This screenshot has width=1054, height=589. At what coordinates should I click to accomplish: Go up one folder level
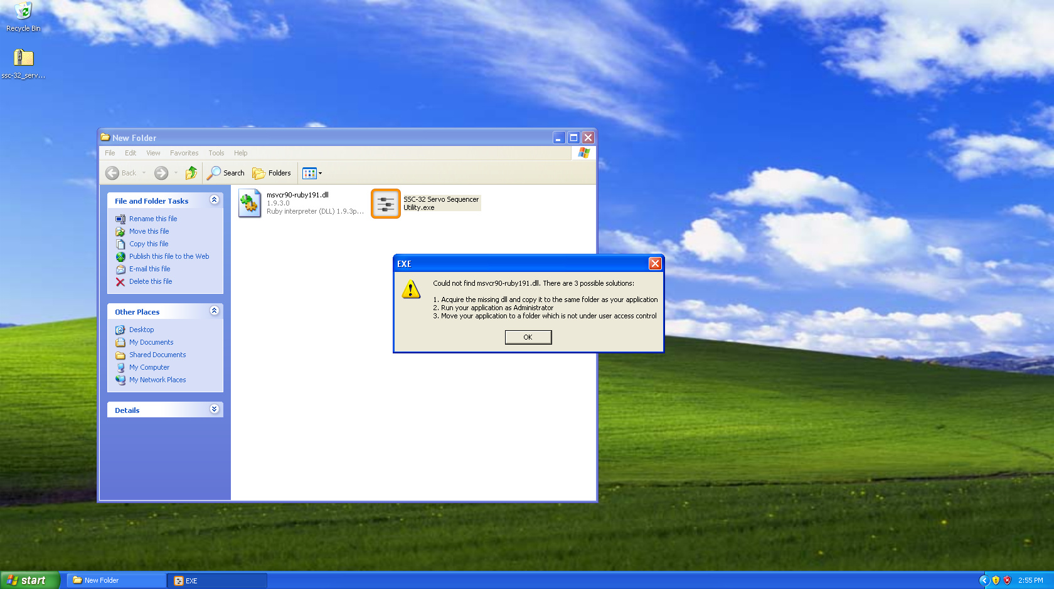pos(191,173)
